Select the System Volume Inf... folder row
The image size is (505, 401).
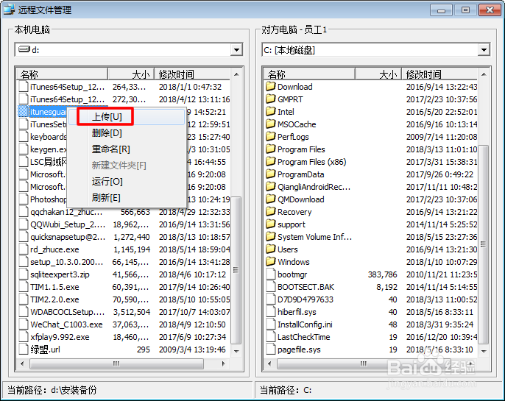[x=370, y=237]
